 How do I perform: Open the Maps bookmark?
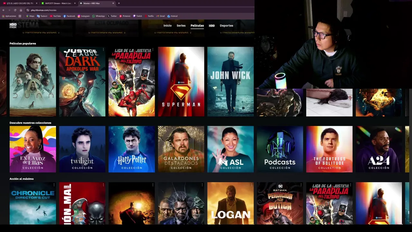click(x=30, y=16)
